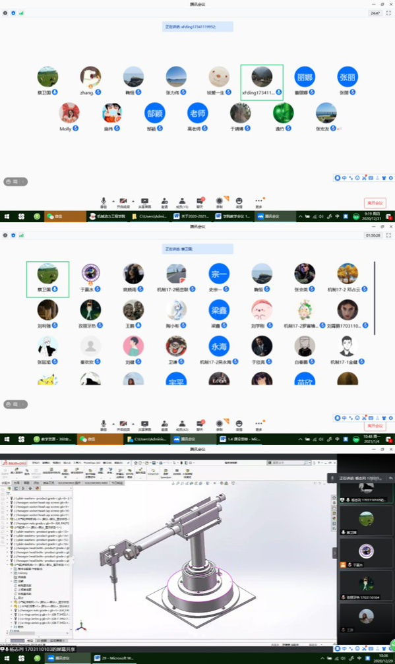Click the 01:50:28 meeting timer
Viewport: 395px width, 664px height.
pyautogui.click(x=373, y=235)
